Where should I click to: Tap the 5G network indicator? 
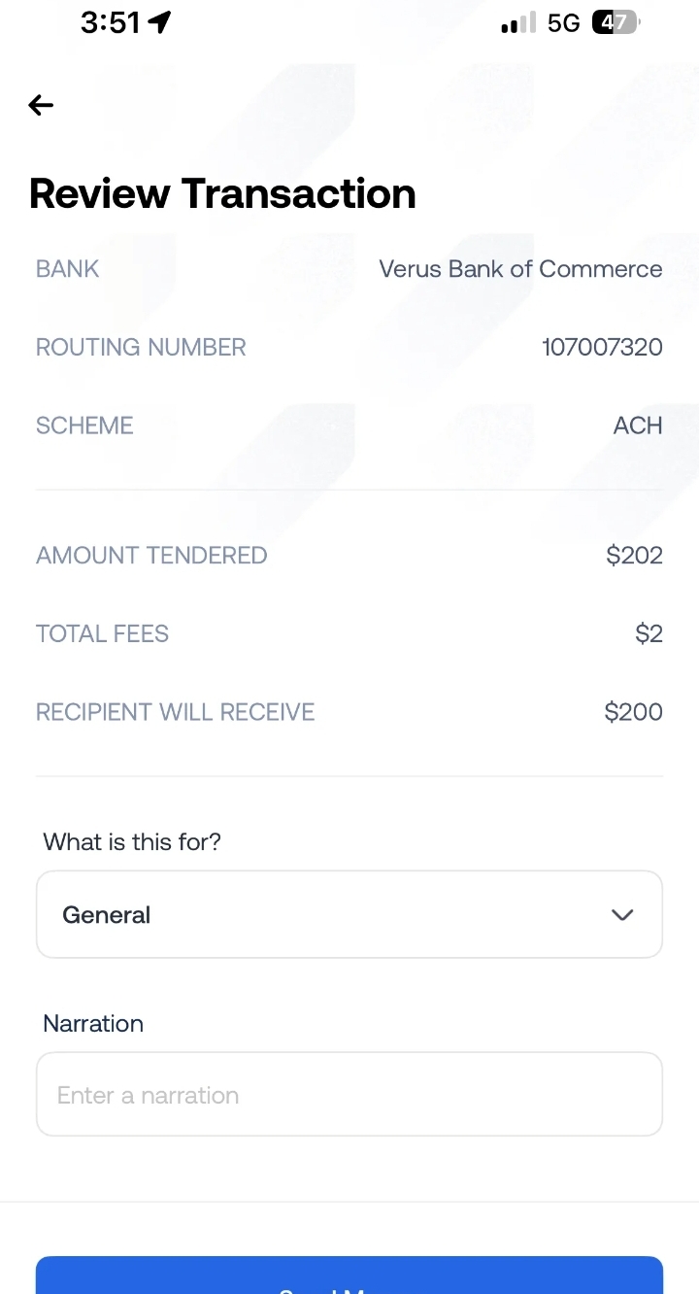(x=564, y=23)
